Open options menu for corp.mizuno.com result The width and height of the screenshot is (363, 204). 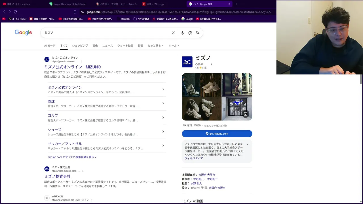(83, 171)
